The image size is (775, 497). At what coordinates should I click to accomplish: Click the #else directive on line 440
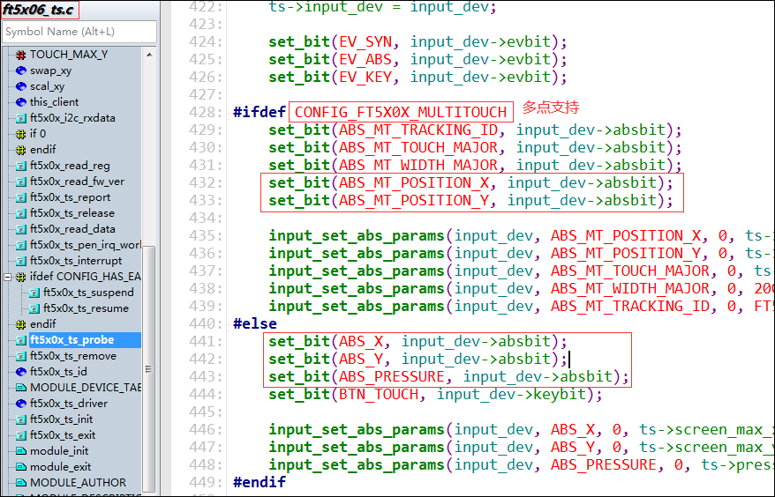coord(255,323)
